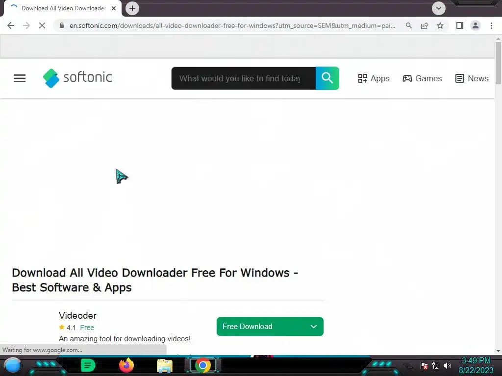Viewport: 502px width, 376px height.
Task: Open the volume speaker tray icon
Action: [x=448, y=365]
